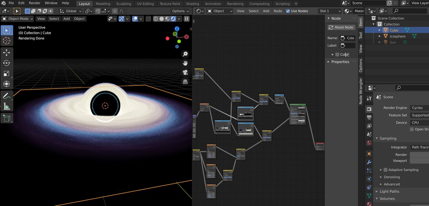Open the node editor Node menu
The height and width of the screenshot is (206, 429).
(278, 11)
